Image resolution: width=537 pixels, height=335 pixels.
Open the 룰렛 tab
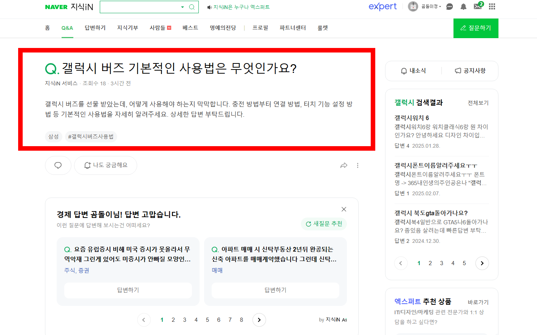pos(323,28)
